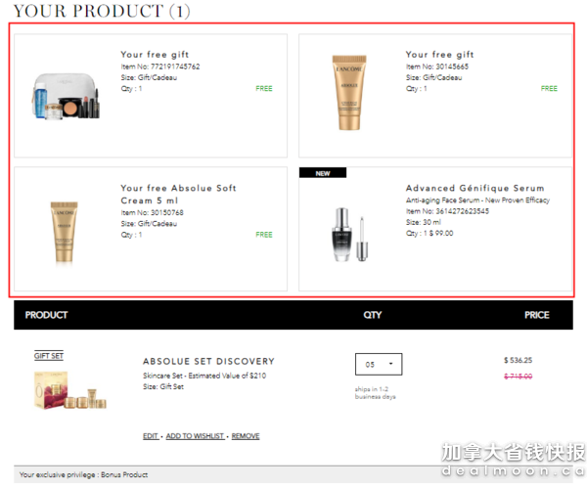Screen dimensions: 587x489
Task: Click the ADD TO WISHLIST link
Action: pyautogui.click(x=195, y=436)
